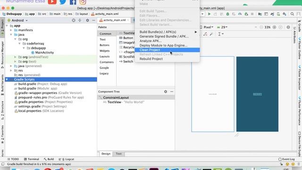Open Project panel settings gear
The height and width of the screenshot is (170, 302).
(x=87, y=20)
